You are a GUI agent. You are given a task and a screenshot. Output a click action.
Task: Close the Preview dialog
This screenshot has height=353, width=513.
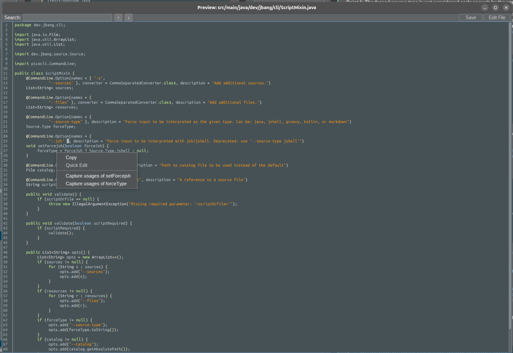(506, 7)
